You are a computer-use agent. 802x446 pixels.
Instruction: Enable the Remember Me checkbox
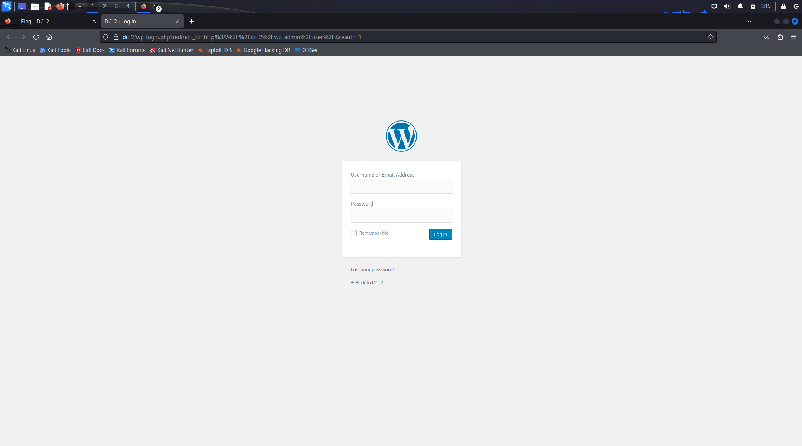tap(354, 233)
